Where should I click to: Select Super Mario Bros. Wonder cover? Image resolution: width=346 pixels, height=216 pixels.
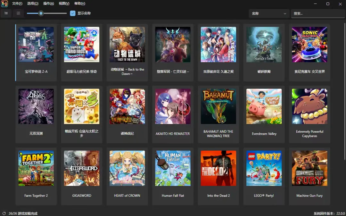pos(82,44)
